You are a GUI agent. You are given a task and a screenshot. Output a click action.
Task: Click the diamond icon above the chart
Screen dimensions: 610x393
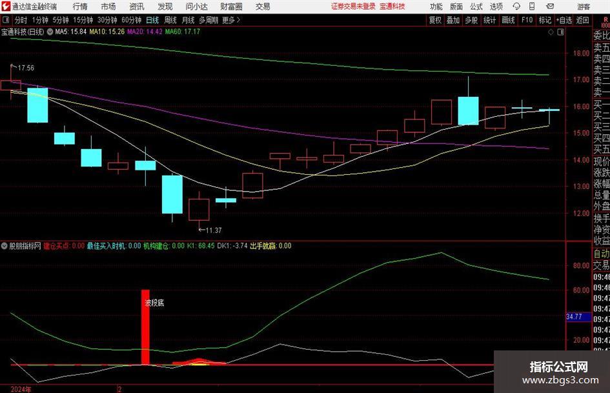click(551, 32)
